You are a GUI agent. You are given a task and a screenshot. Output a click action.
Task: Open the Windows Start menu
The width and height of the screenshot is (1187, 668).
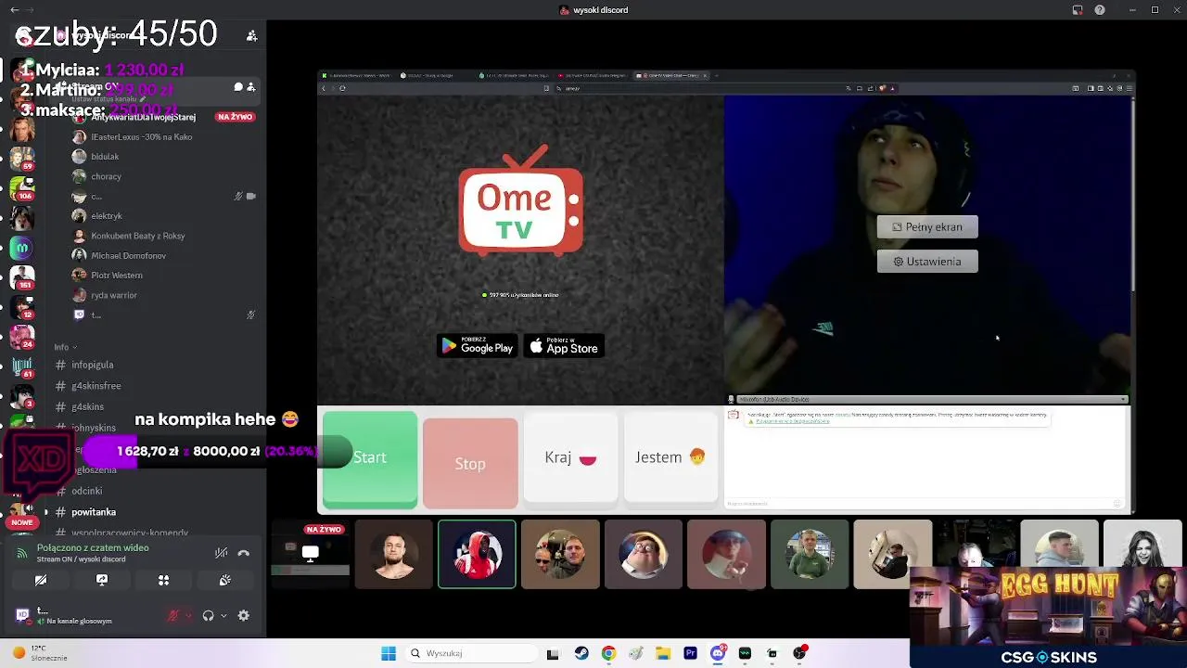pyautogui.click(x=389, y=653)
